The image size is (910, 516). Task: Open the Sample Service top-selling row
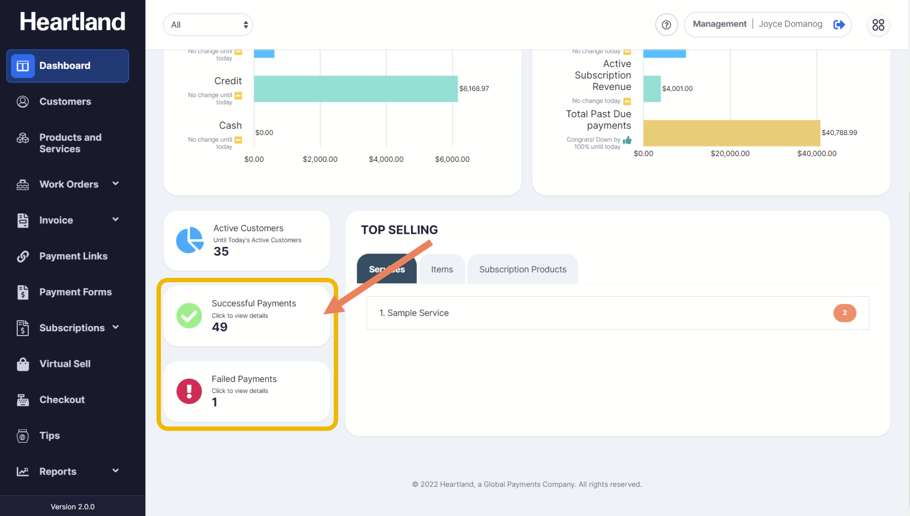coord(618,313)
